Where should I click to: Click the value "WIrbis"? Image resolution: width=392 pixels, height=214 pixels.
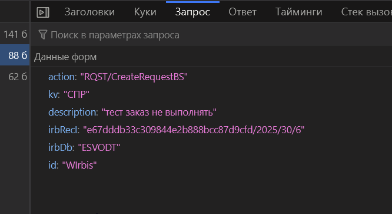[79, 165]
